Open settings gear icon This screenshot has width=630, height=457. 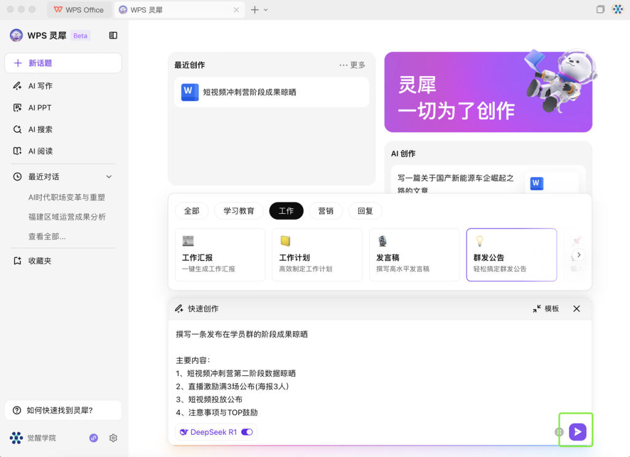(113, 438)
